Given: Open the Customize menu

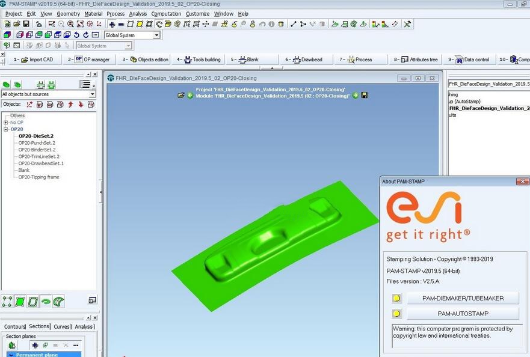Looking at the screenshot, I should point(197,14).
